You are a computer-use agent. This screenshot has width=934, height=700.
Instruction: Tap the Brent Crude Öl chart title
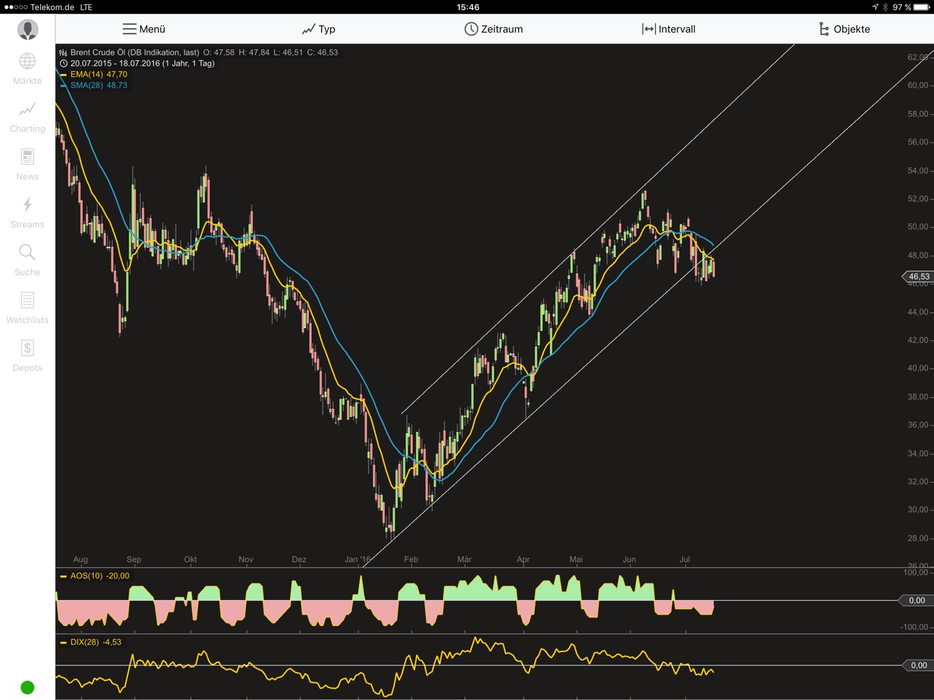tap(135, 52)
